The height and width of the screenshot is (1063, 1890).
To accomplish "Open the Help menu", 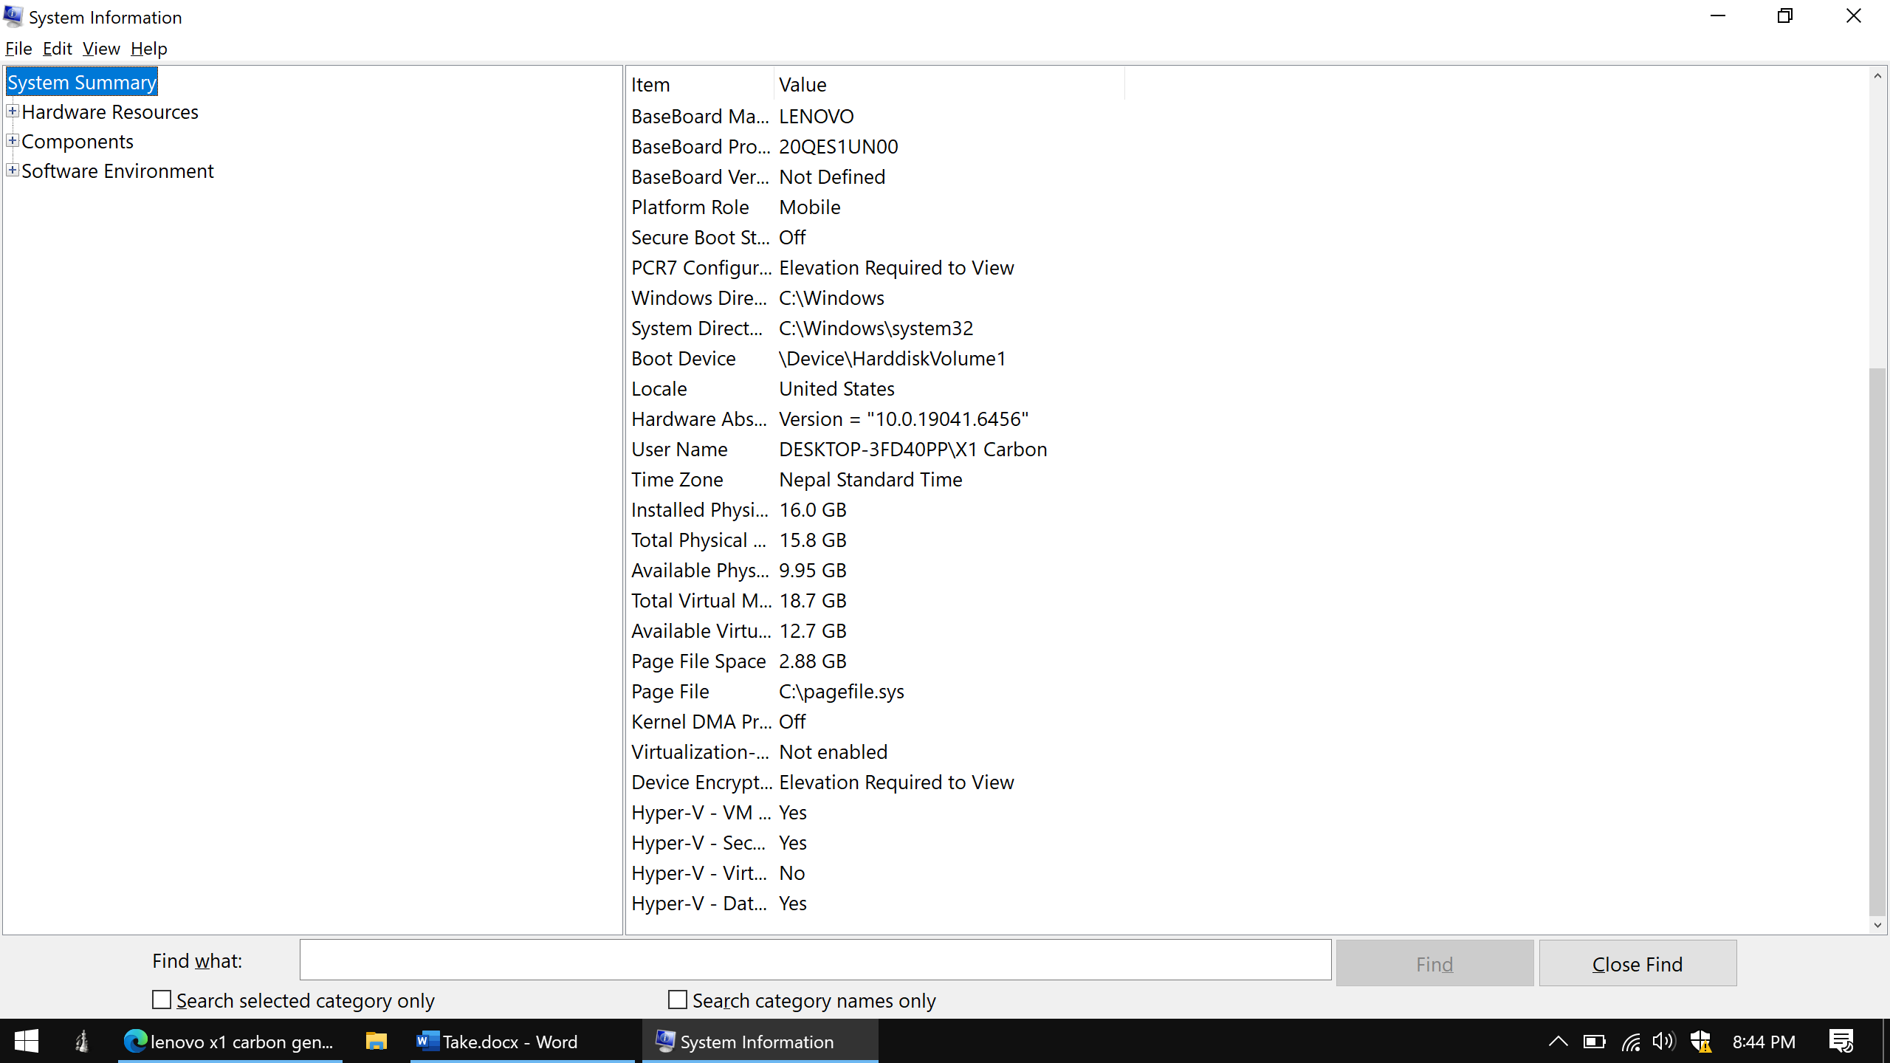I will point(149,49).
